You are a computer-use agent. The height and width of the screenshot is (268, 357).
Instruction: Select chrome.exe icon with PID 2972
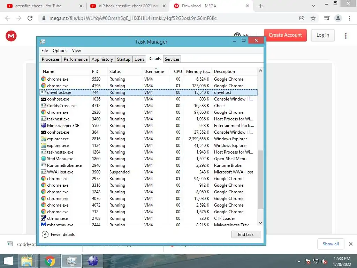pyautogui.click(x=44, y=178)
